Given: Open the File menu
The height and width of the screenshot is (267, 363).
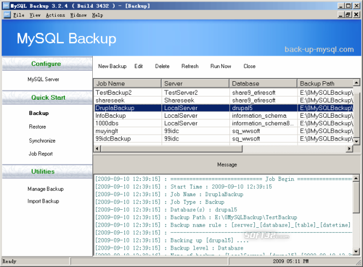Looking at the screenshot, I should click(19, 15).
